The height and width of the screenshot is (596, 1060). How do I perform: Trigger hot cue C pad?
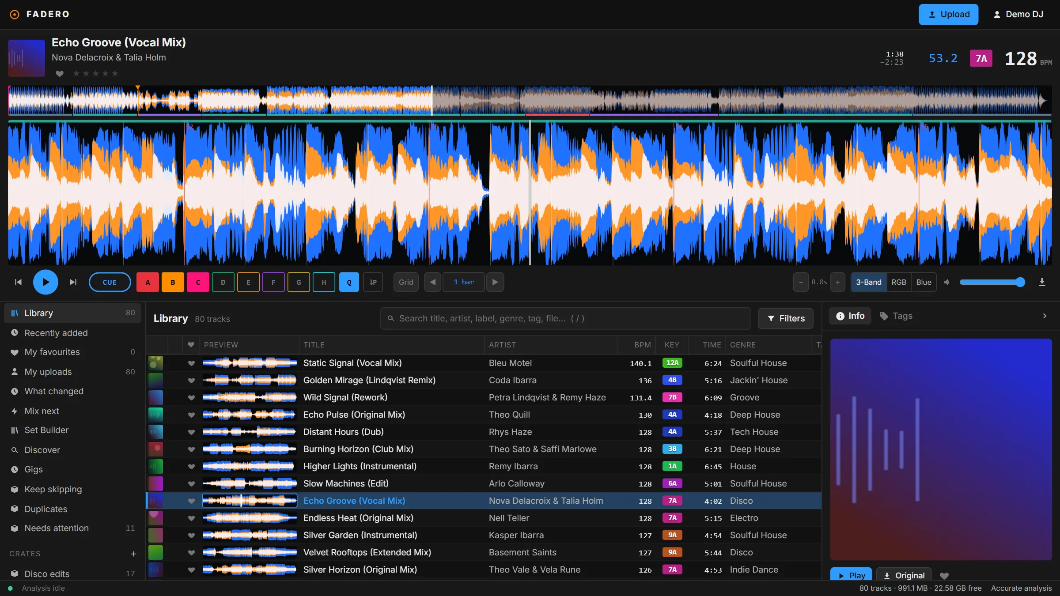[198, 282]
